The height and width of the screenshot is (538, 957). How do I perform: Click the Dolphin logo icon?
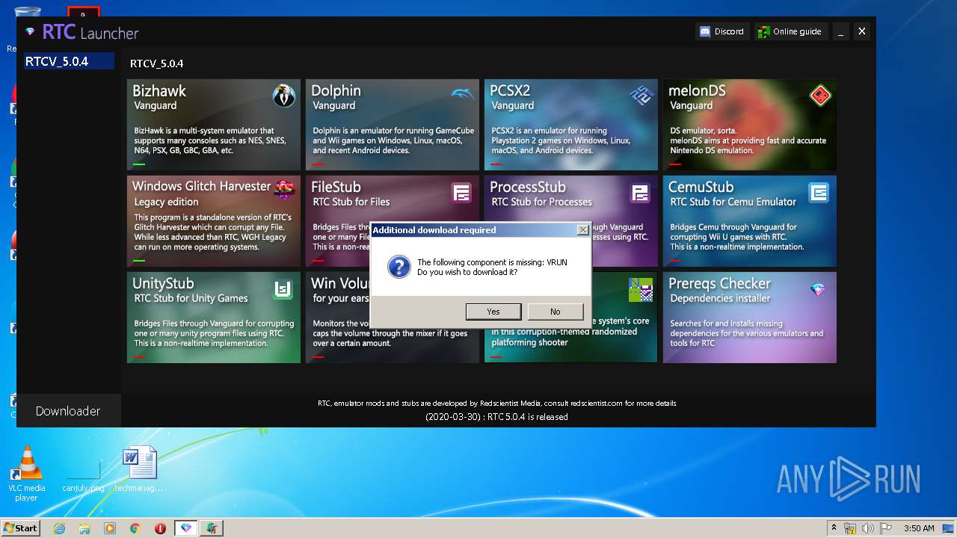point(462,94)
